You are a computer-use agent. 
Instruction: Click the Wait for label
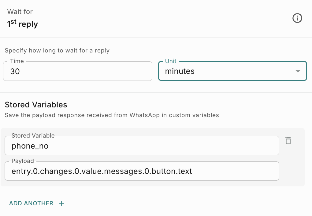click(20, 12)
